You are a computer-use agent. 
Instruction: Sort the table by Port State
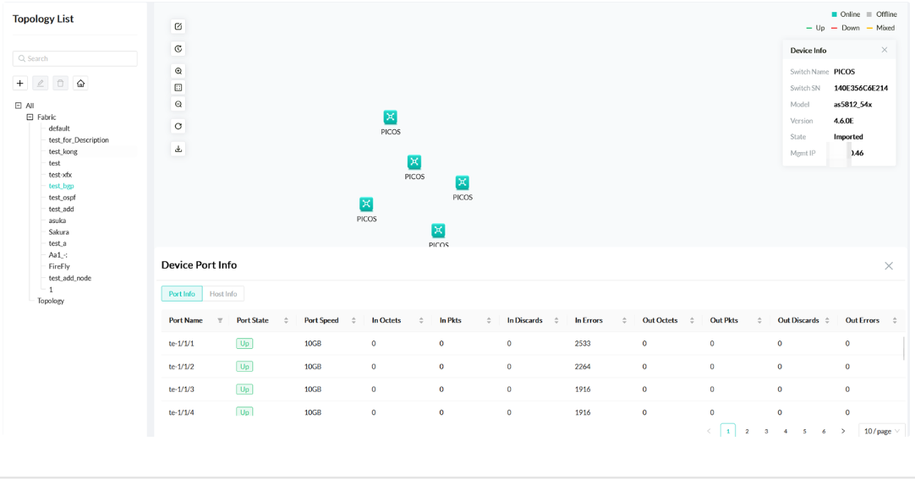tap(286, 321)
